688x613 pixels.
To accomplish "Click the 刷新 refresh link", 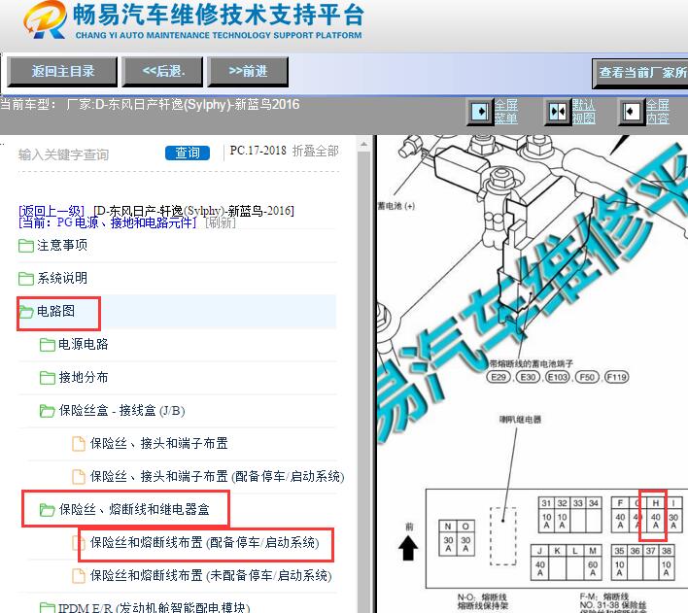I will click(221, 222).
